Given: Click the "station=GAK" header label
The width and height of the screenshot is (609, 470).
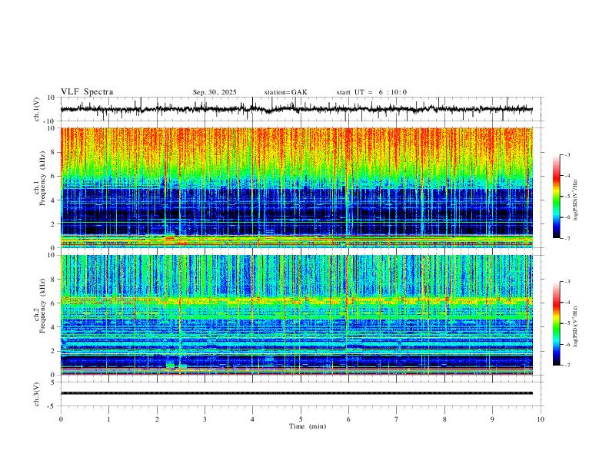Looking at the screenshot, I should (x=285, y=92).
